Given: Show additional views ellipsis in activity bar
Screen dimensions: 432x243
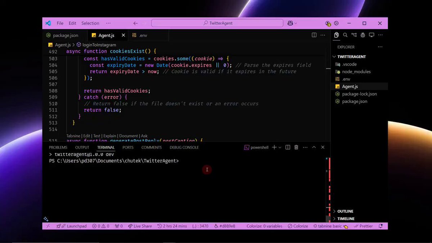Looking at the screenshot, I should [x=380, y=35].
